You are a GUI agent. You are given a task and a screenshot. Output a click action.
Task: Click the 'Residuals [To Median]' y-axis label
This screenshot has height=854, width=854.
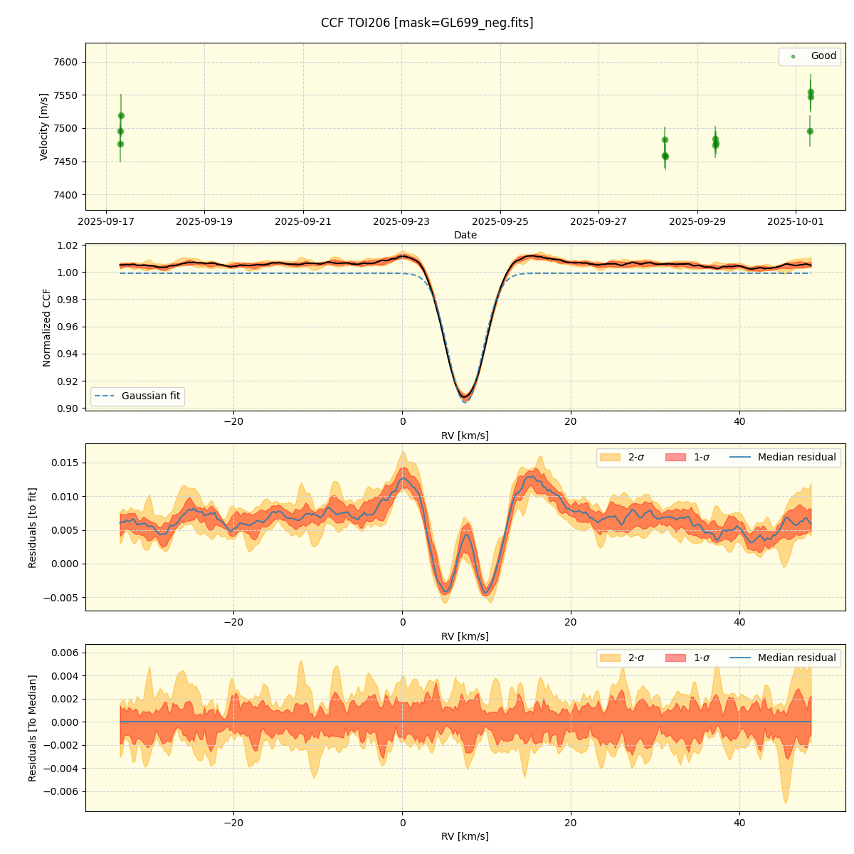coord(32,728)
